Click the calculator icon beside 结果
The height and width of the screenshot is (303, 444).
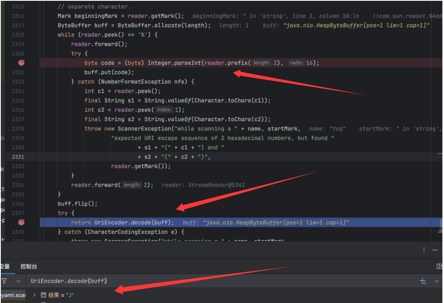pyautogui.click(x=43, y=295)
